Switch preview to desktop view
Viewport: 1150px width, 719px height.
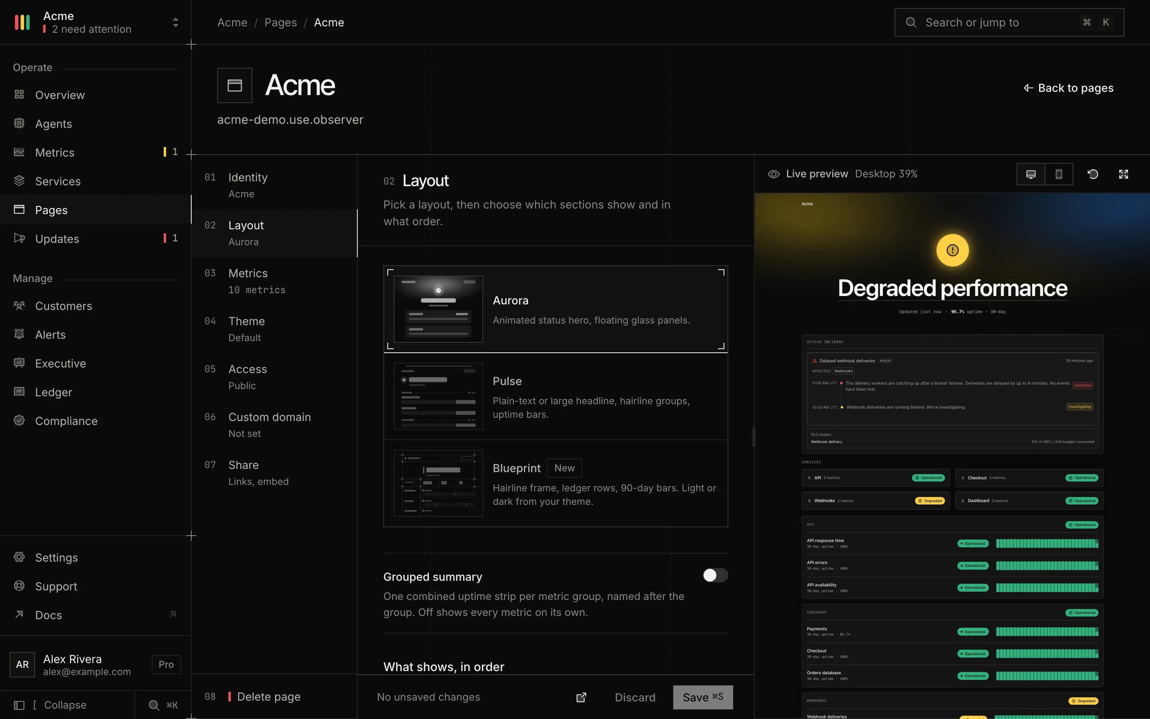click(1031, 174)
